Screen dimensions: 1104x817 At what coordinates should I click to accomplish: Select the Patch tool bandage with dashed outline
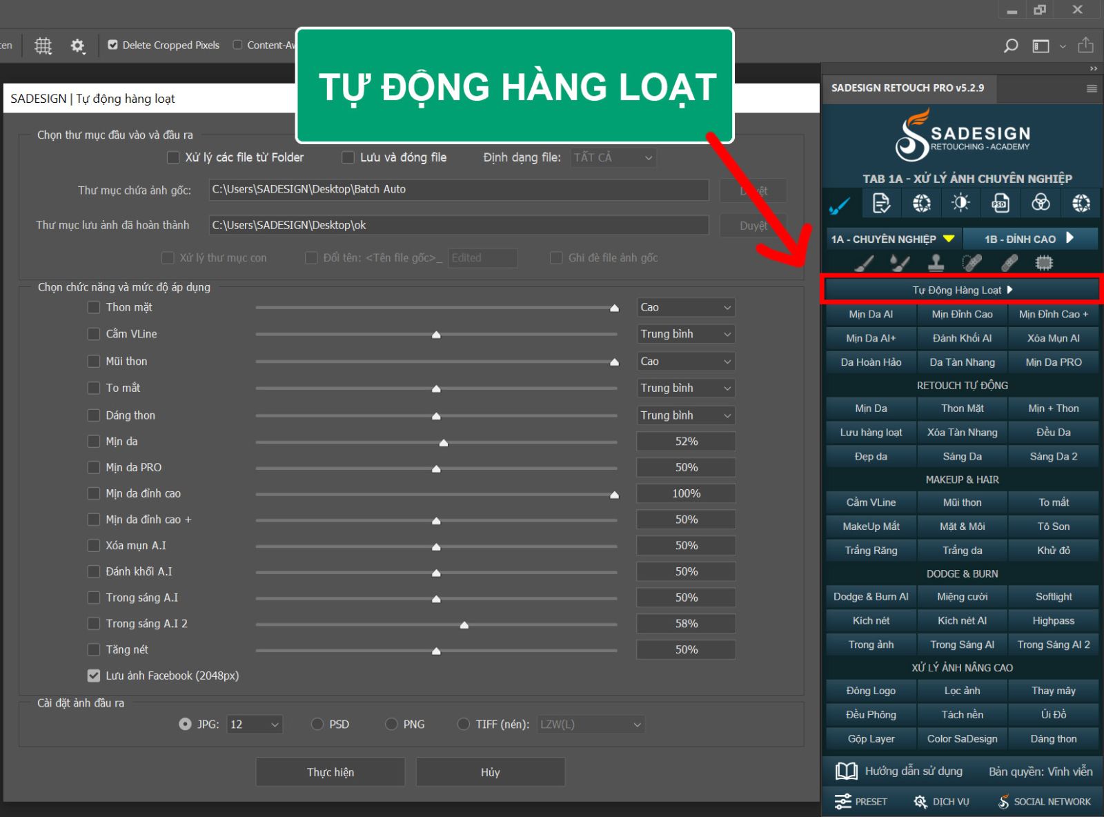[972, 262]
